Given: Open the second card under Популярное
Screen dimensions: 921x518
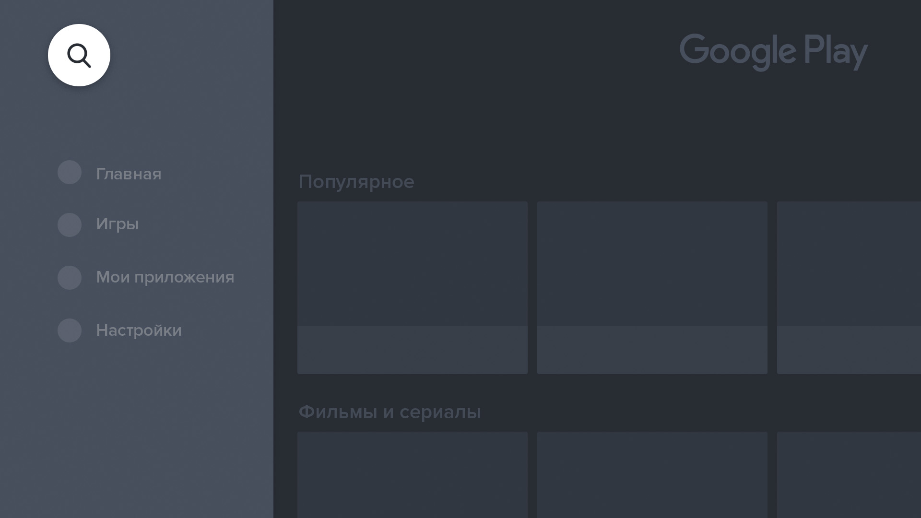Looking at the screenshot, I should [x=652, y=288].
